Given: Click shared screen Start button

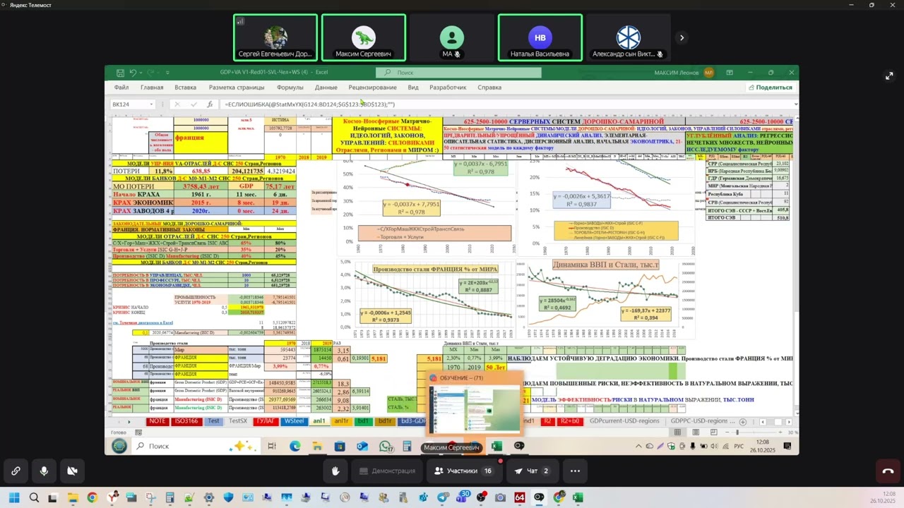Looking at the screenshot, I should coord(119,446).
